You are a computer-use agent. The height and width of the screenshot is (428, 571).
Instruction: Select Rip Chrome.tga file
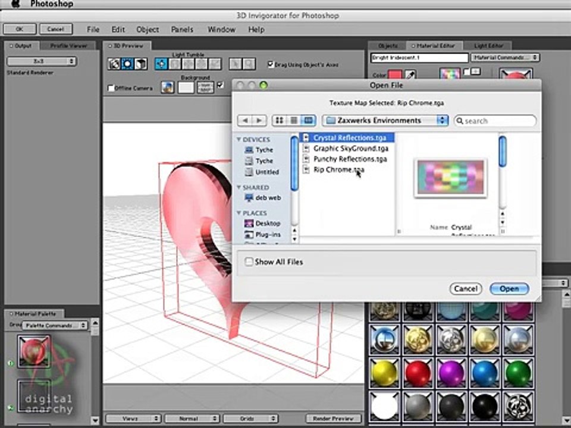click(338, 169)
